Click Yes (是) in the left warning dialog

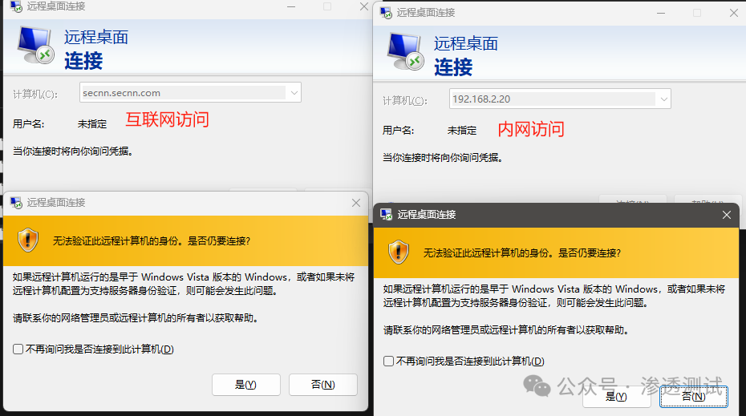(246, 385)
